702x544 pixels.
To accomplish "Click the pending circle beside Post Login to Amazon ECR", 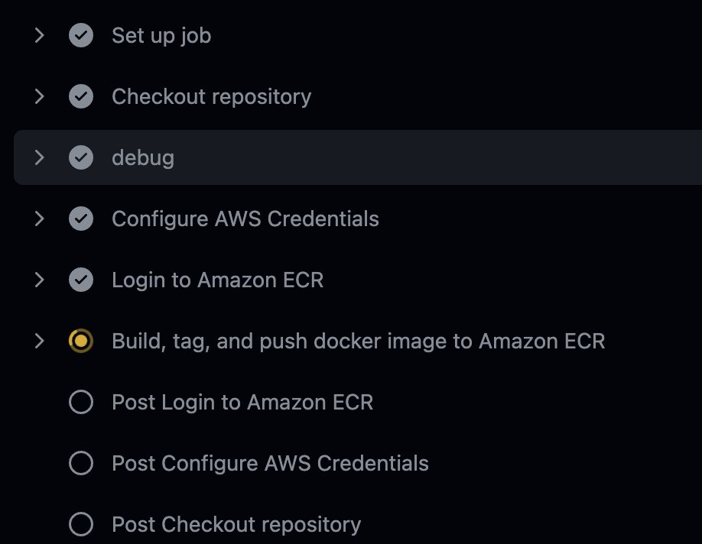I will 81,402.
